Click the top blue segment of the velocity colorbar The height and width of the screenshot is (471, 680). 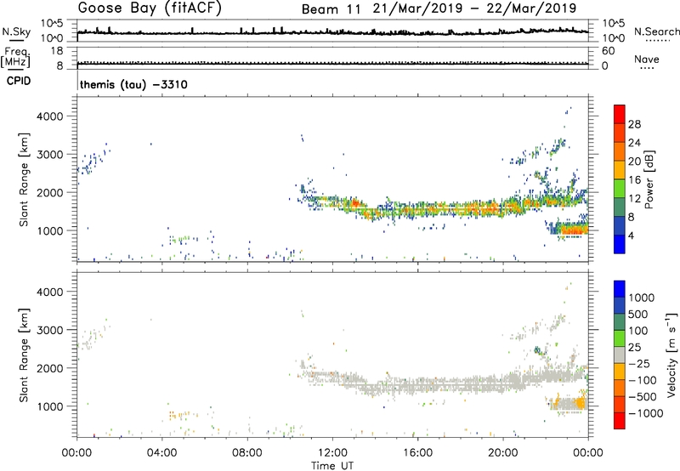[620, 289]
